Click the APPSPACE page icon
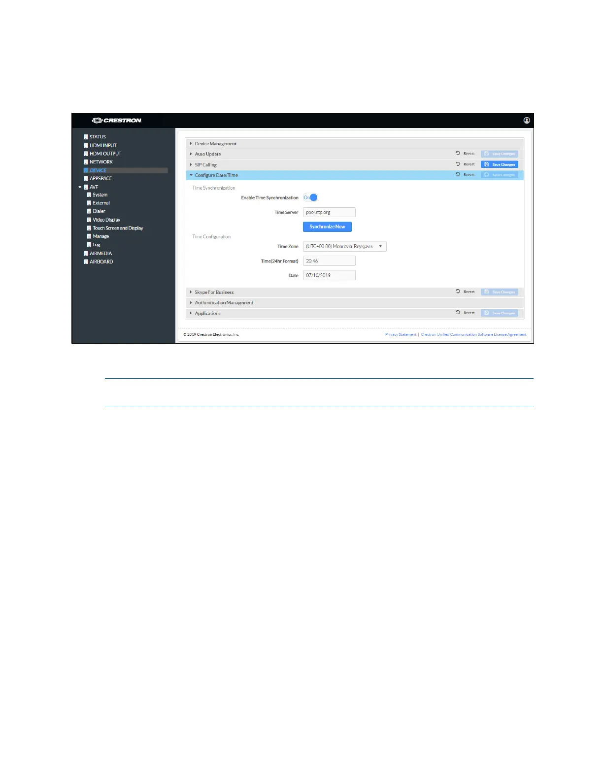The image size is (603, 780). pos(86,178)
